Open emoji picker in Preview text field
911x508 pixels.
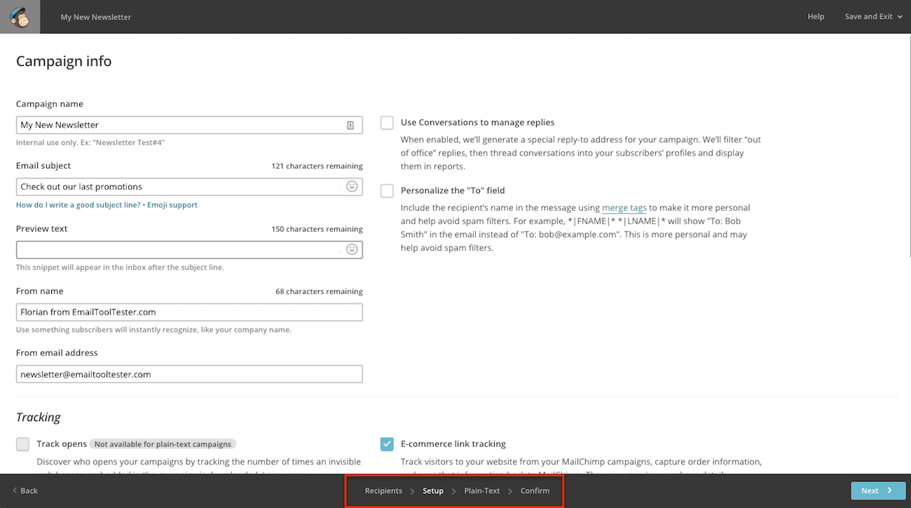coord(352,249)
